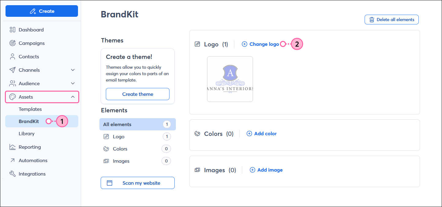Click the Scan my website button

point(137,183)
